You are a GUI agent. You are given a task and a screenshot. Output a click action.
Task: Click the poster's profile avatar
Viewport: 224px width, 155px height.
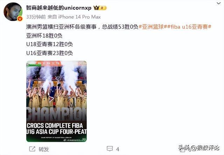click(13, 12)
